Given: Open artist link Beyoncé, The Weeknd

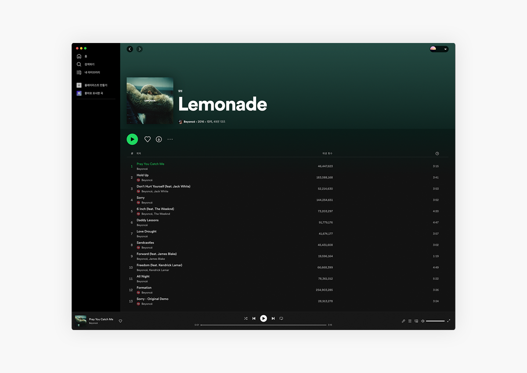Looking at the screenshot, I should coord(155,214).
